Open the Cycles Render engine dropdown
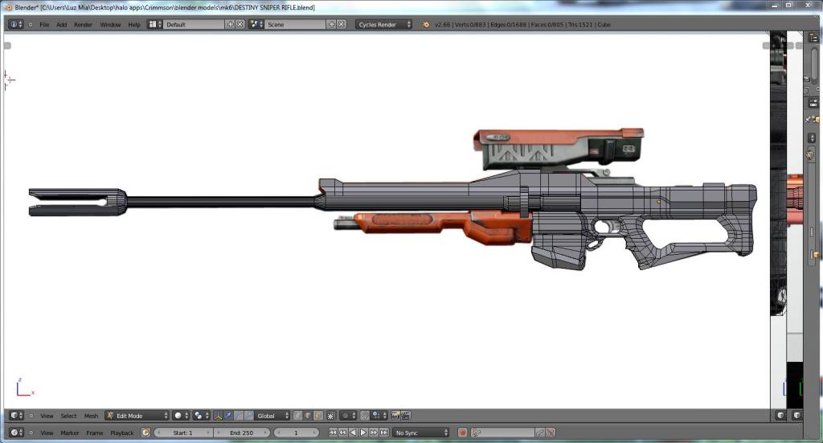823x443 pixels. 383,24
